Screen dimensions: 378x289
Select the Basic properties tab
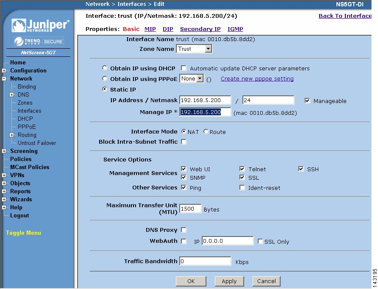point(131,29)
